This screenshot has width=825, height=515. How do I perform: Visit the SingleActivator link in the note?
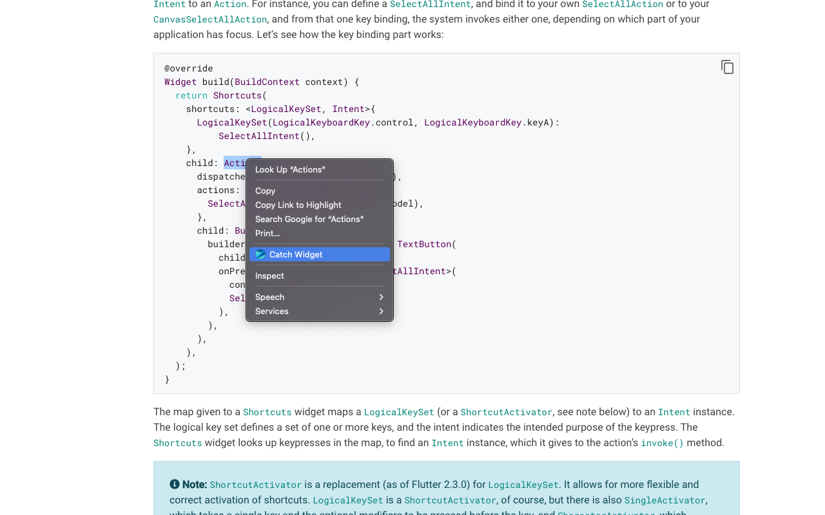coord(665,500)
